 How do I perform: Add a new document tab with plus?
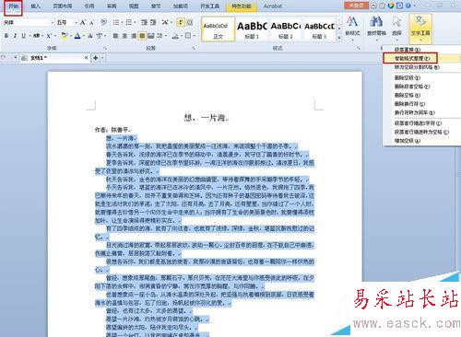point(96,58)
